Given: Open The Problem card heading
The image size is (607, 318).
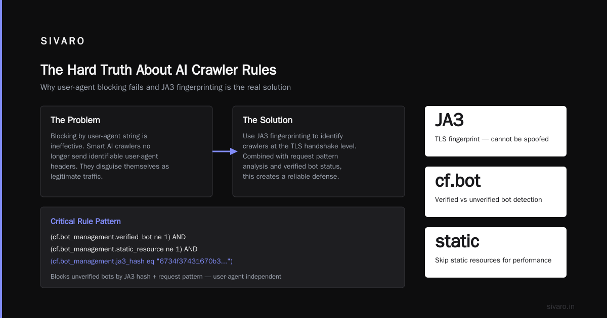Looking at the screenshot, I should click(x=75, y=120).
